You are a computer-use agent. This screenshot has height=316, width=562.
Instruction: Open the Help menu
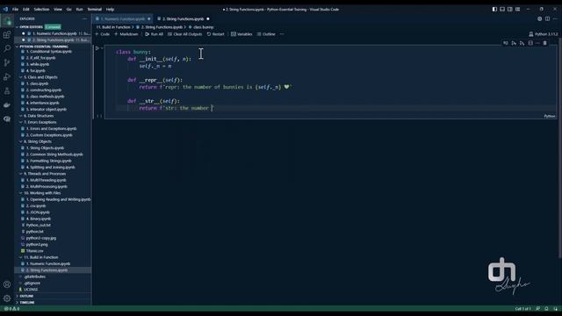[110, 10]
